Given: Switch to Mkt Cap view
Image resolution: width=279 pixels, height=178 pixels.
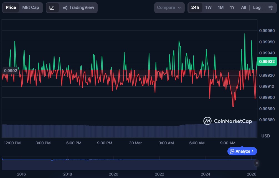Looking at the screenshot, I should [31, 7].
